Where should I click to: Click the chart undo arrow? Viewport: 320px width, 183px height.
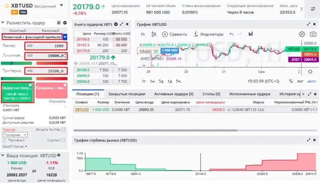(232, 34)
